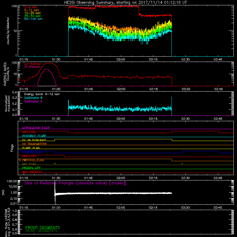Select the SC_IN_SUNLIGHT flag label
The image size is (237, 237).
coord(34,140)
